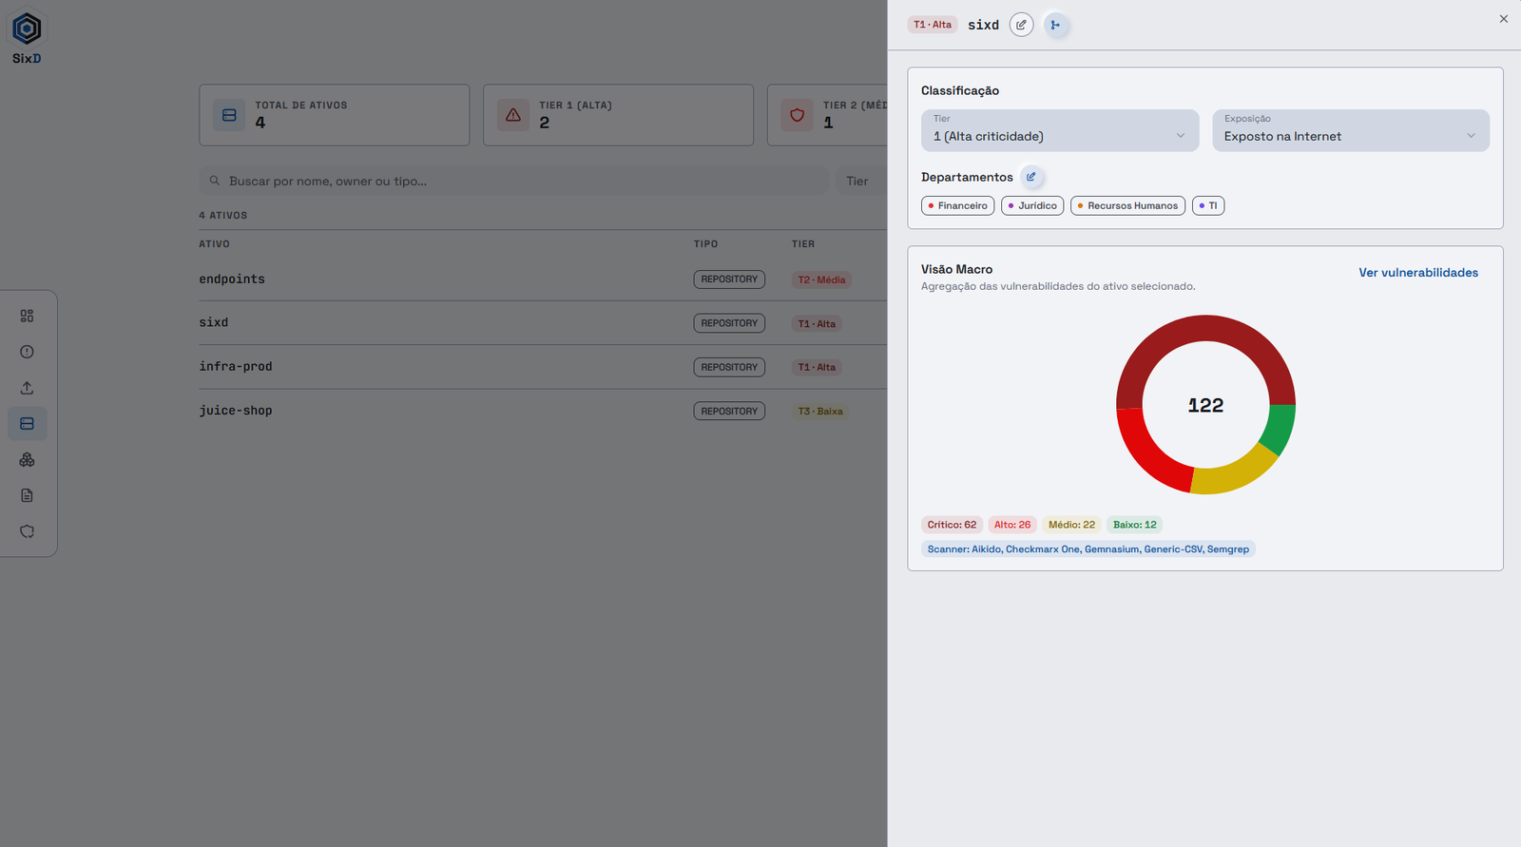Select the highlighted assets icon in sidebar

coord(27,424)
